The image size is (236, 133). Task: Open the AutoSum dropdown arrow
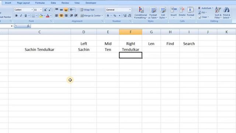(x=213, y=8)
